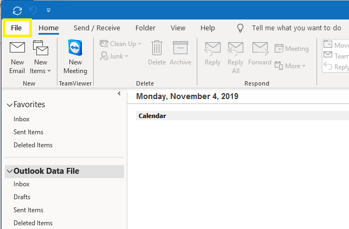
Task: Open the Help tab
Action: (x=208, y=28)
